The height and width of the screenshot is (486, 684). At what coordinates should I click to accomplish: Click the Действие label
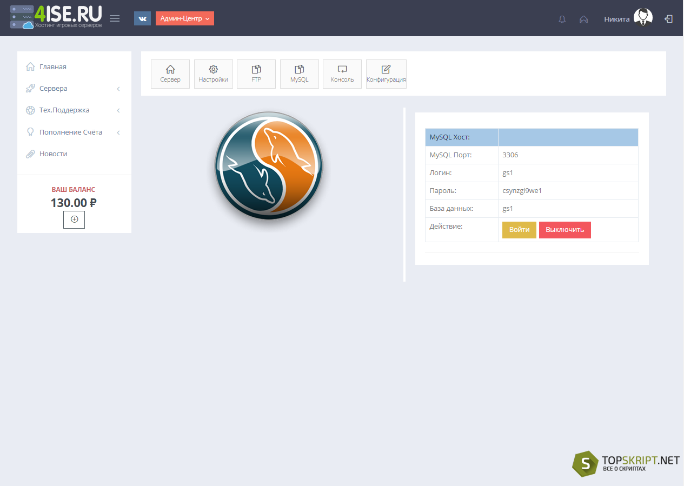point(446,227)
